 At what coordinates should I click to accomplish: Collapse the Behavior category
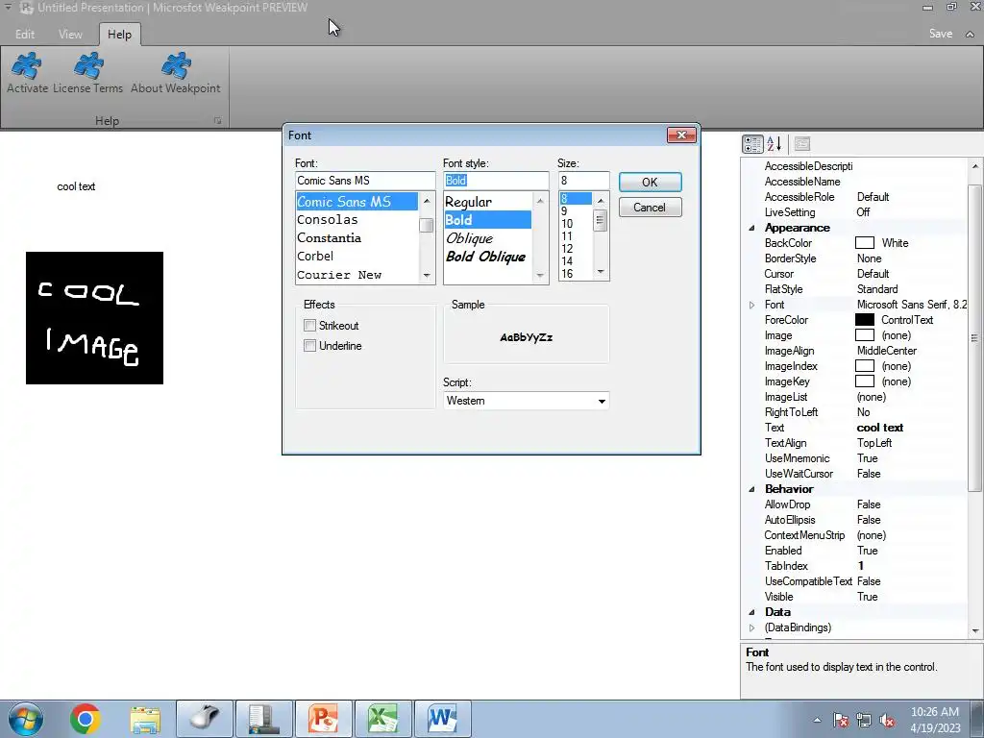[x=751, y=489]
